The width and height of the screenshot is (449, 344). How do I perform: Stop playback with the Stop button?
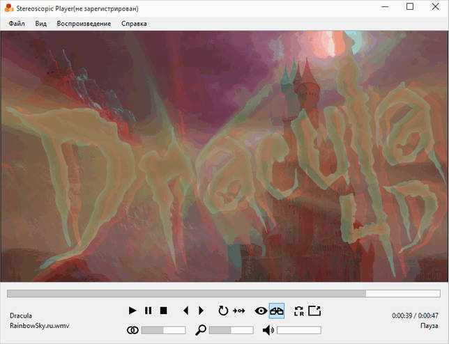[x=164, y=311]
